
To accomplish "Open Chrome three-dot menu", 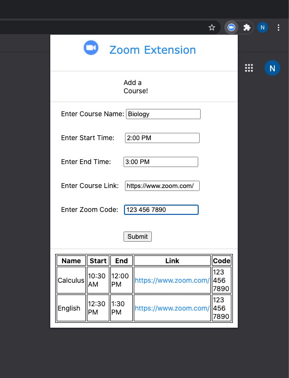I will tap(278, 27).
